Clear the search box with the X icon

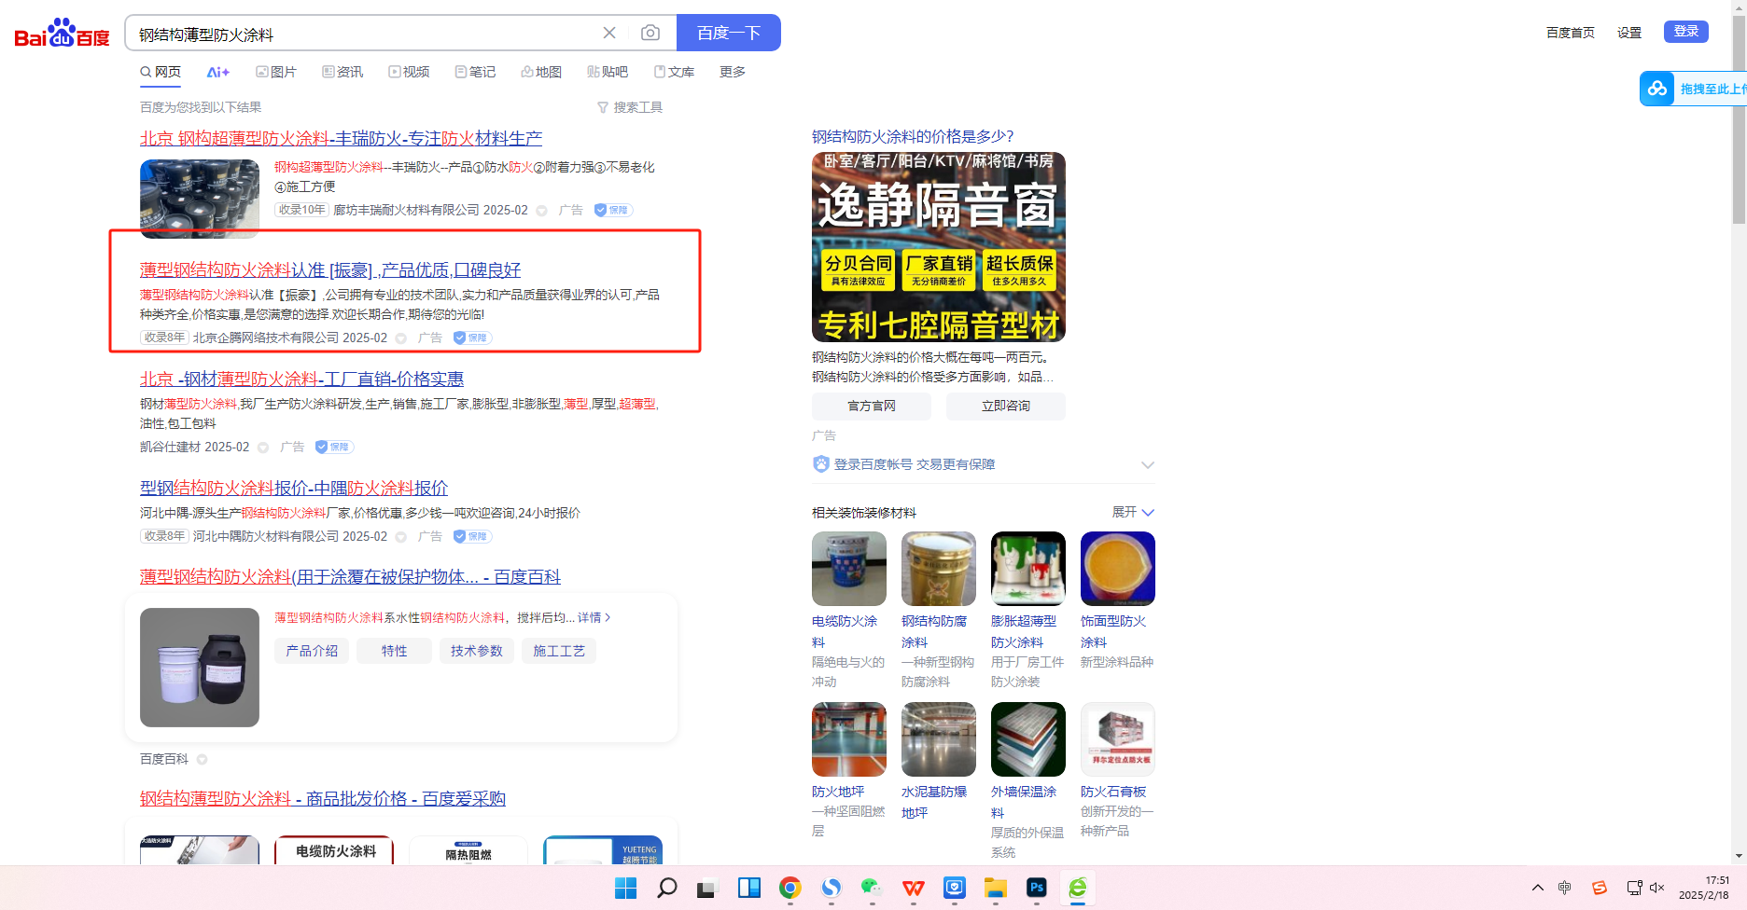tap(609, 34)
